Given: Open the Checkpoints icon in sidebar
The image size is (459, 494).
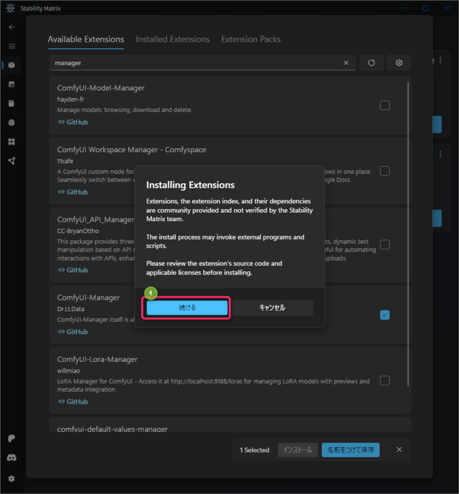Looking at the screenshot, I should pos(11,103).
